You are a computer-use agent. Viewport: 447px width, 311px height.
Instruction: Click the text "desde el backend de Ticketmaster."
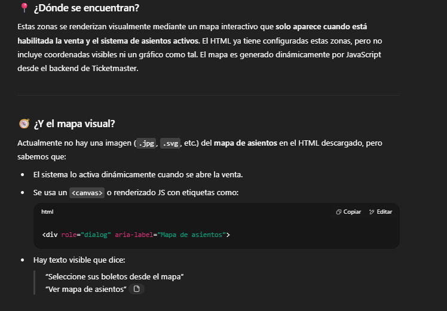point(78,69)
